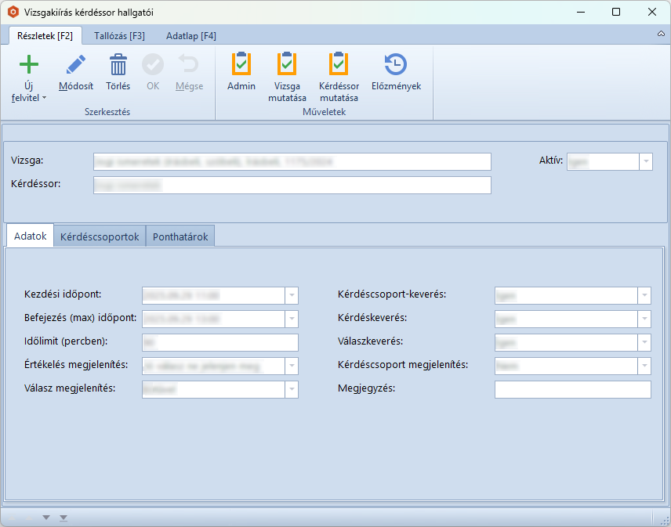Click the Törlés trash can icon

118,65
